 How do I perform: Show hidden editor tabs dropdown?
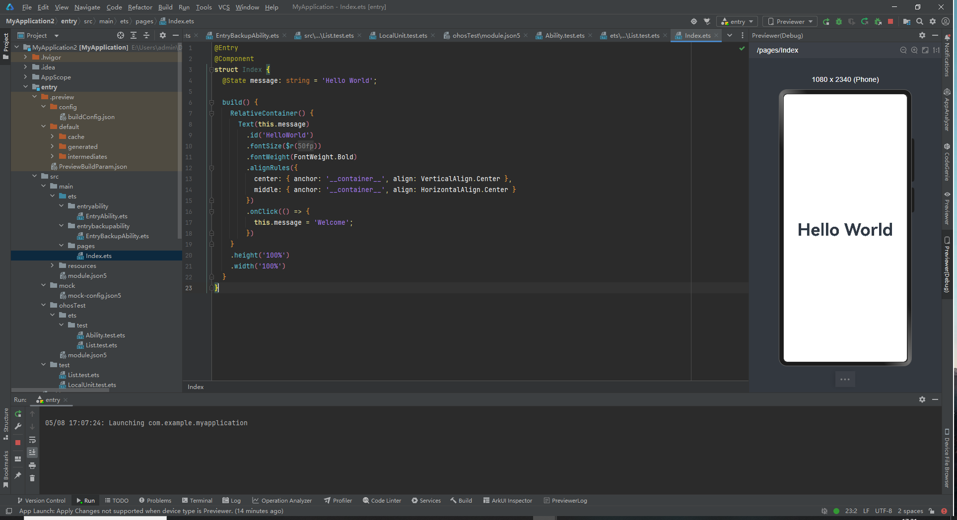click(x=730, y=35)
